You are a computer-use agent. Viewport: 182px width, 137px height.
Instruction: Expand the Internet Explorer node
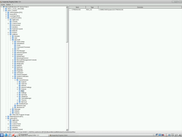point(13,53)
